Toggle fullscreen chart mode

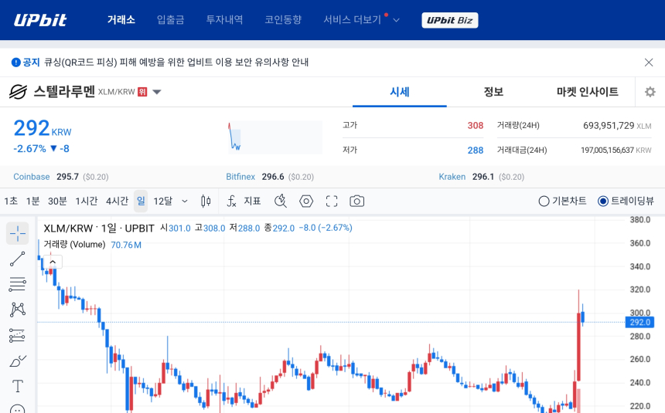tap(332, 201)
